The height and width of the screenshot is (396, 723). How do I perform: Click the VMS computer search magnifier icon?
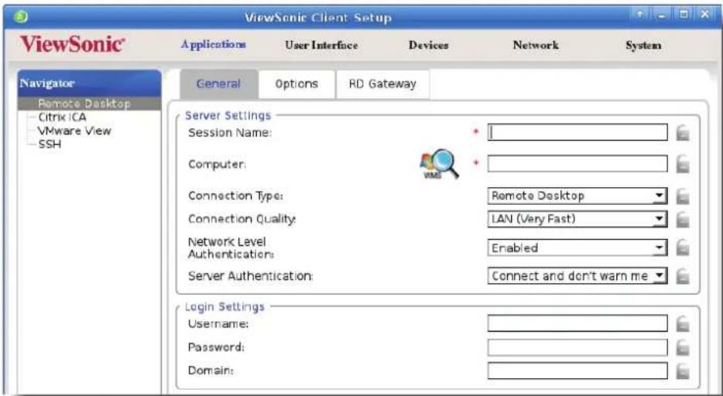(439, 163)
